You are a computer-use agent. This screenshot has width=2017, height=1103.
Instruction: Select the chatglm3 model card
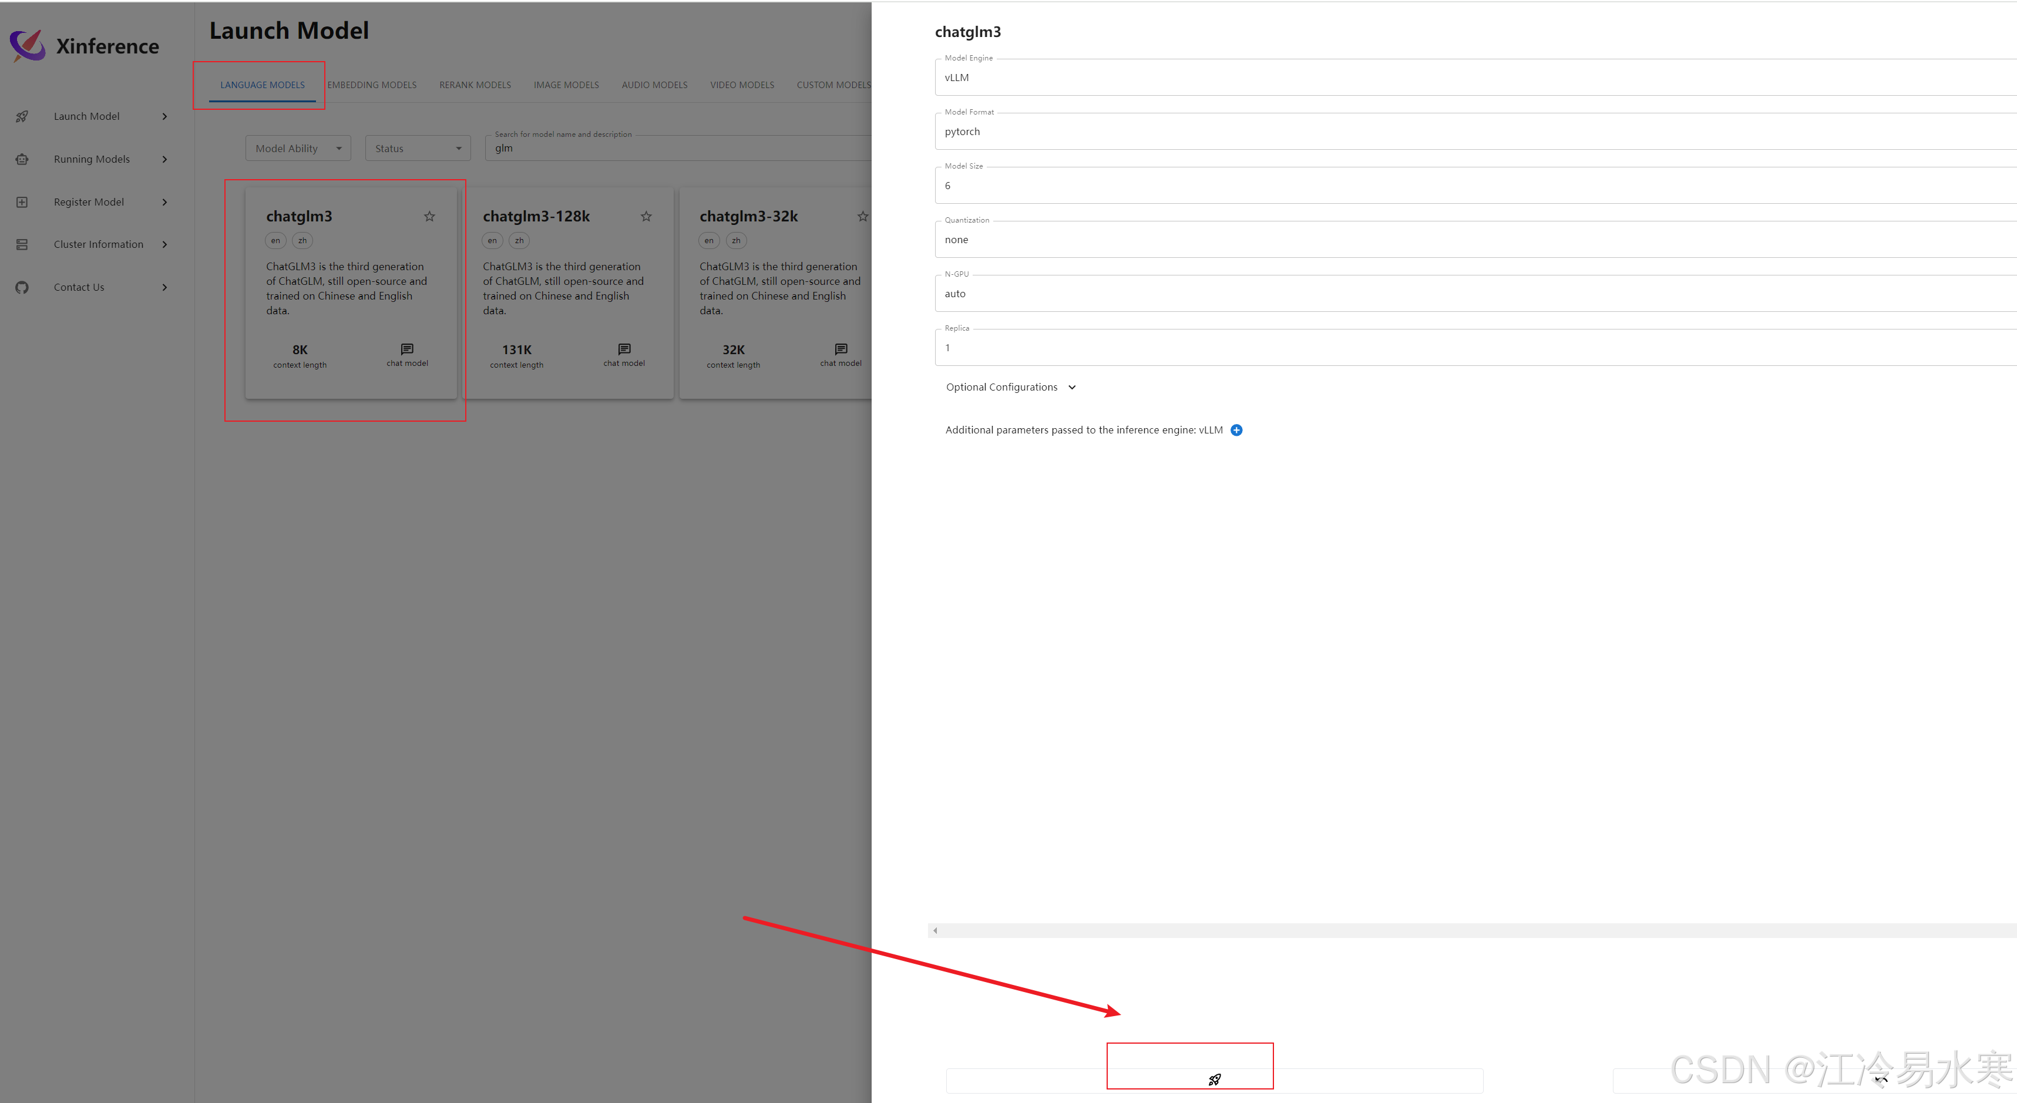tap(351, 292)
